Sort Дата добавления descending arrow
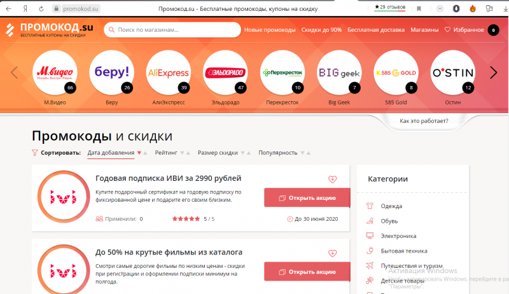Screen dimensions: 509x294 point(139,153)
